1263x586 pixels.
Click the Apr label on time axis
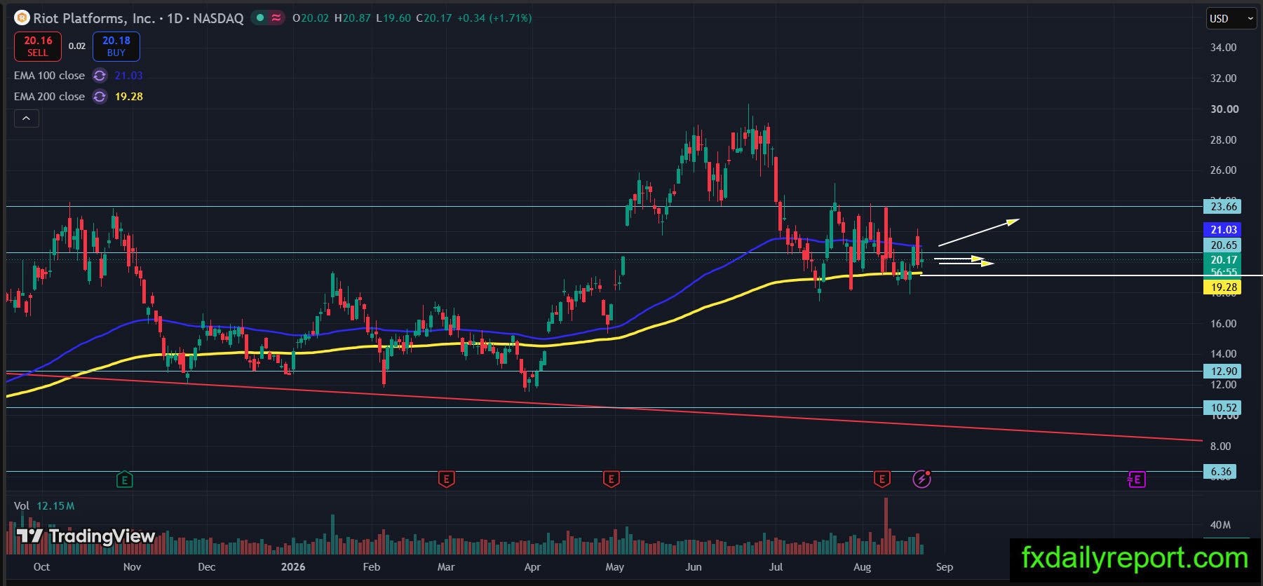[x=532, y=567]
